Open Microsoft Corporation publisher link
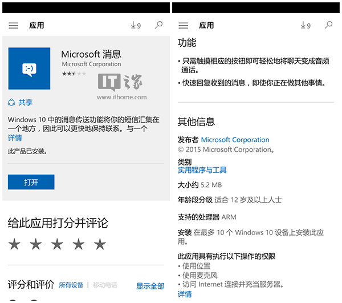Image resolution: width=342 pixels, height=303 pixels. tap(235, 139)
